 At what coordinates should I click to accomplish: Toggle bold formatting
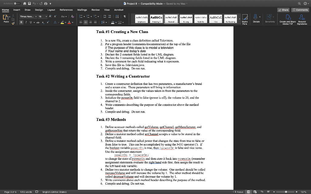[21, 22]
